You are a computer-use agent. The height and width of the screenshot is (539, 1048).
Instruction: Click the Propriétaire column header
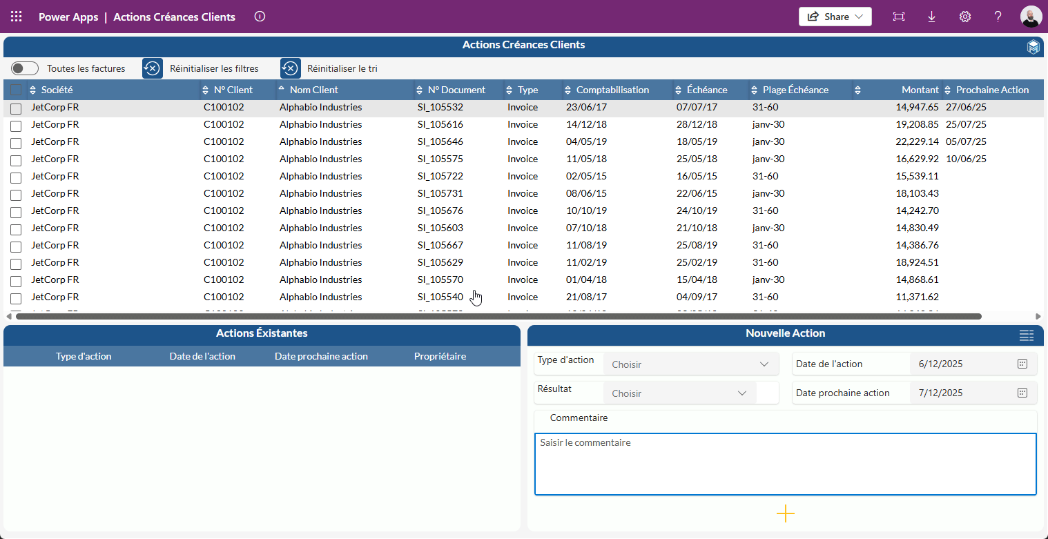[440, 356]
